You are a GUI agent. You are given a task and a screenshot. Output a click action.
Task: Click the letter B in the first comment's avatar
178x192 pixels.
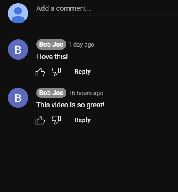tap(18, 50)
